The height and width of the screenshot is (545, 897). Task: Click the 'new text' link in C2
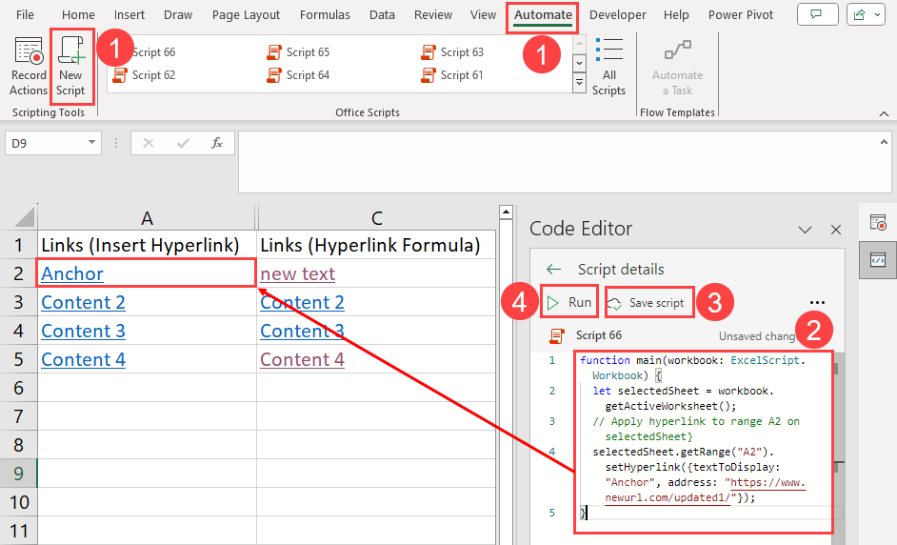tap(297, 273)
